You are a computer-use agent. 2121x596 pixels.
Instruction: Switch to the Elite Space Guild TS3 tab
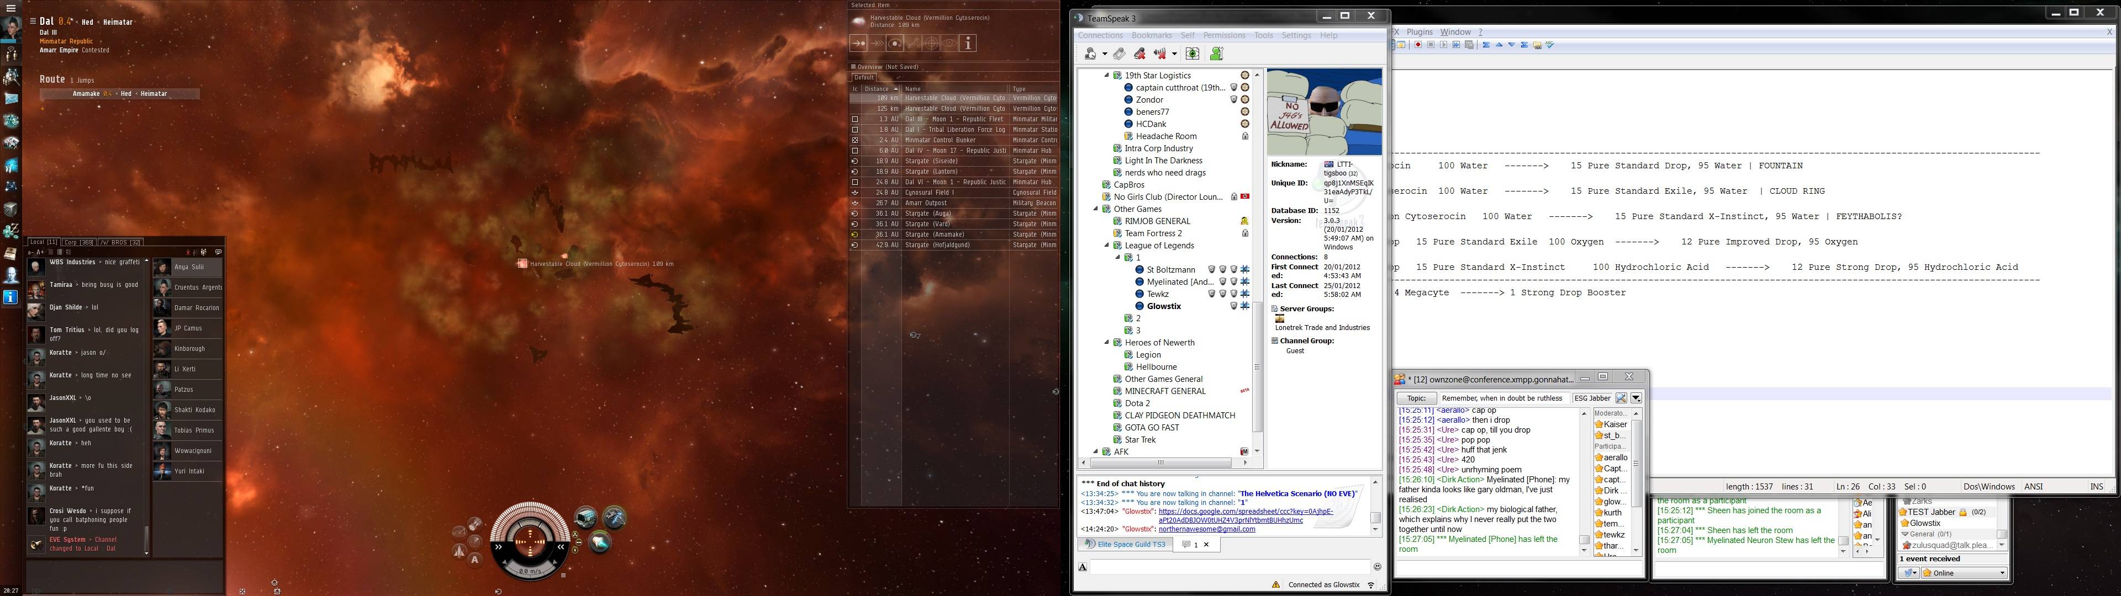1125,544
